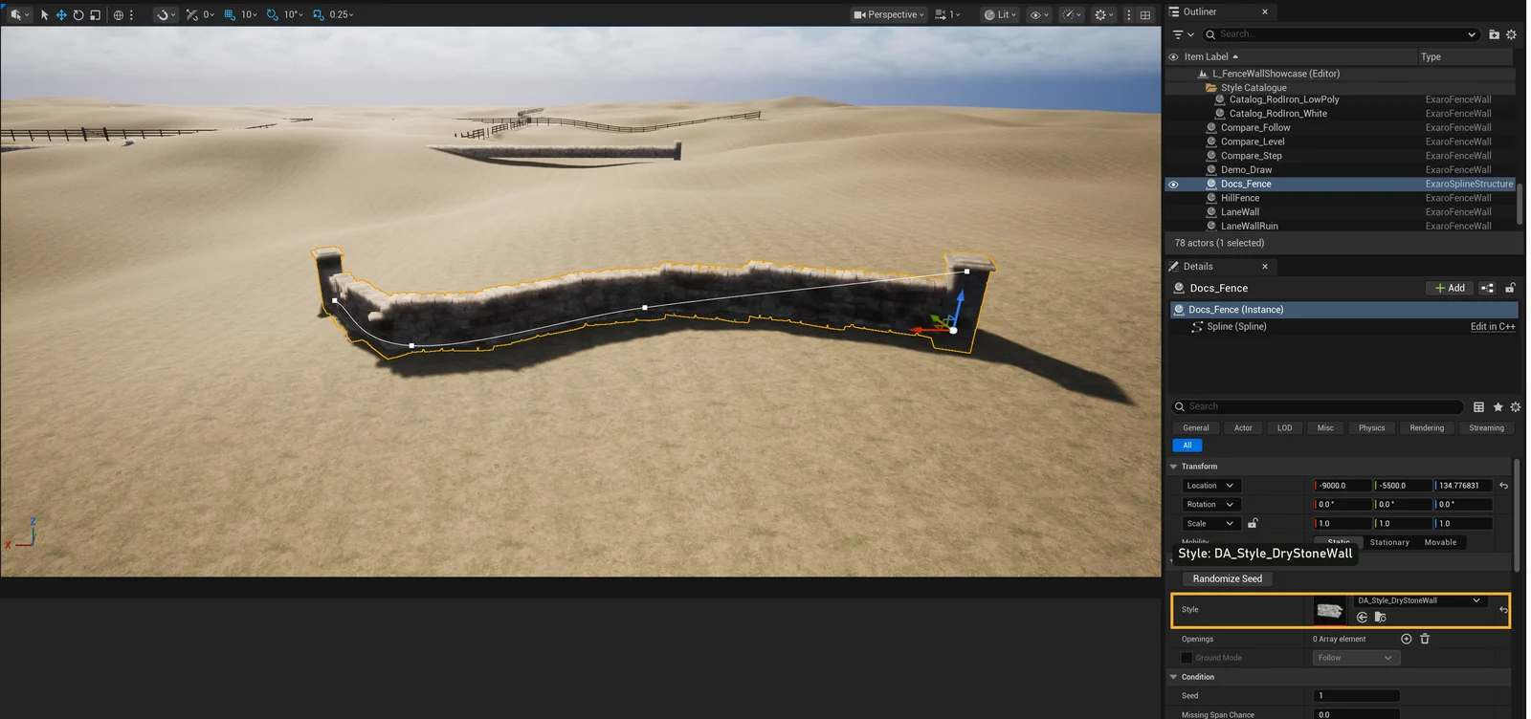Viewport: 1531px width, 719px height.
Task: Toggle Details panel lock icon
Action: coord(1510,288)
